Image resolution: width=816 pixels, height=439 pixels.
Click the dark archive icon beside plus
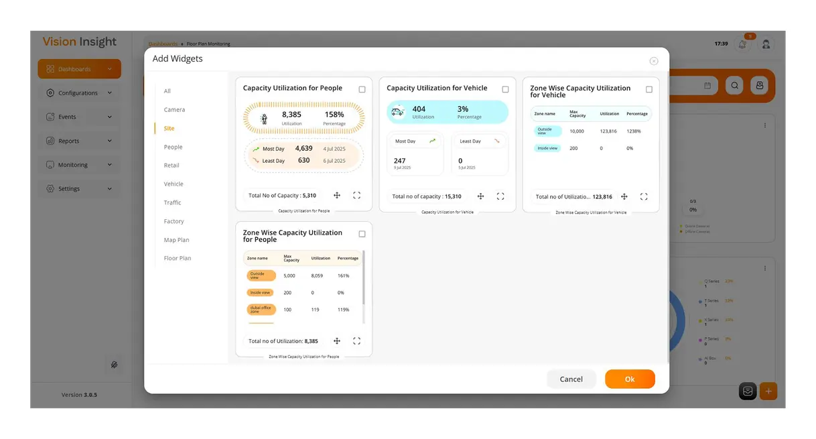pos(748,391)
